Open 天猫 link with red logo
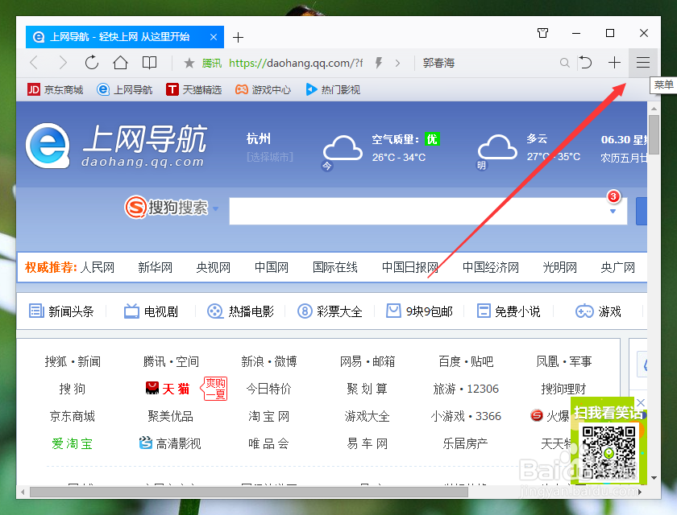Image resolution: width=677 pixels, height=515 pixels. [168, 389]
